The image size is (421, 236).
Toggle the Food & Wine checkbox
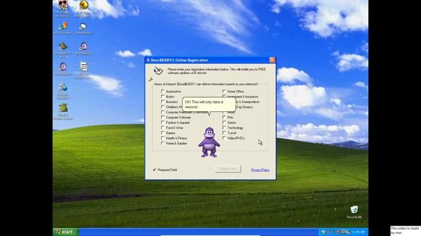pos(162,128)
